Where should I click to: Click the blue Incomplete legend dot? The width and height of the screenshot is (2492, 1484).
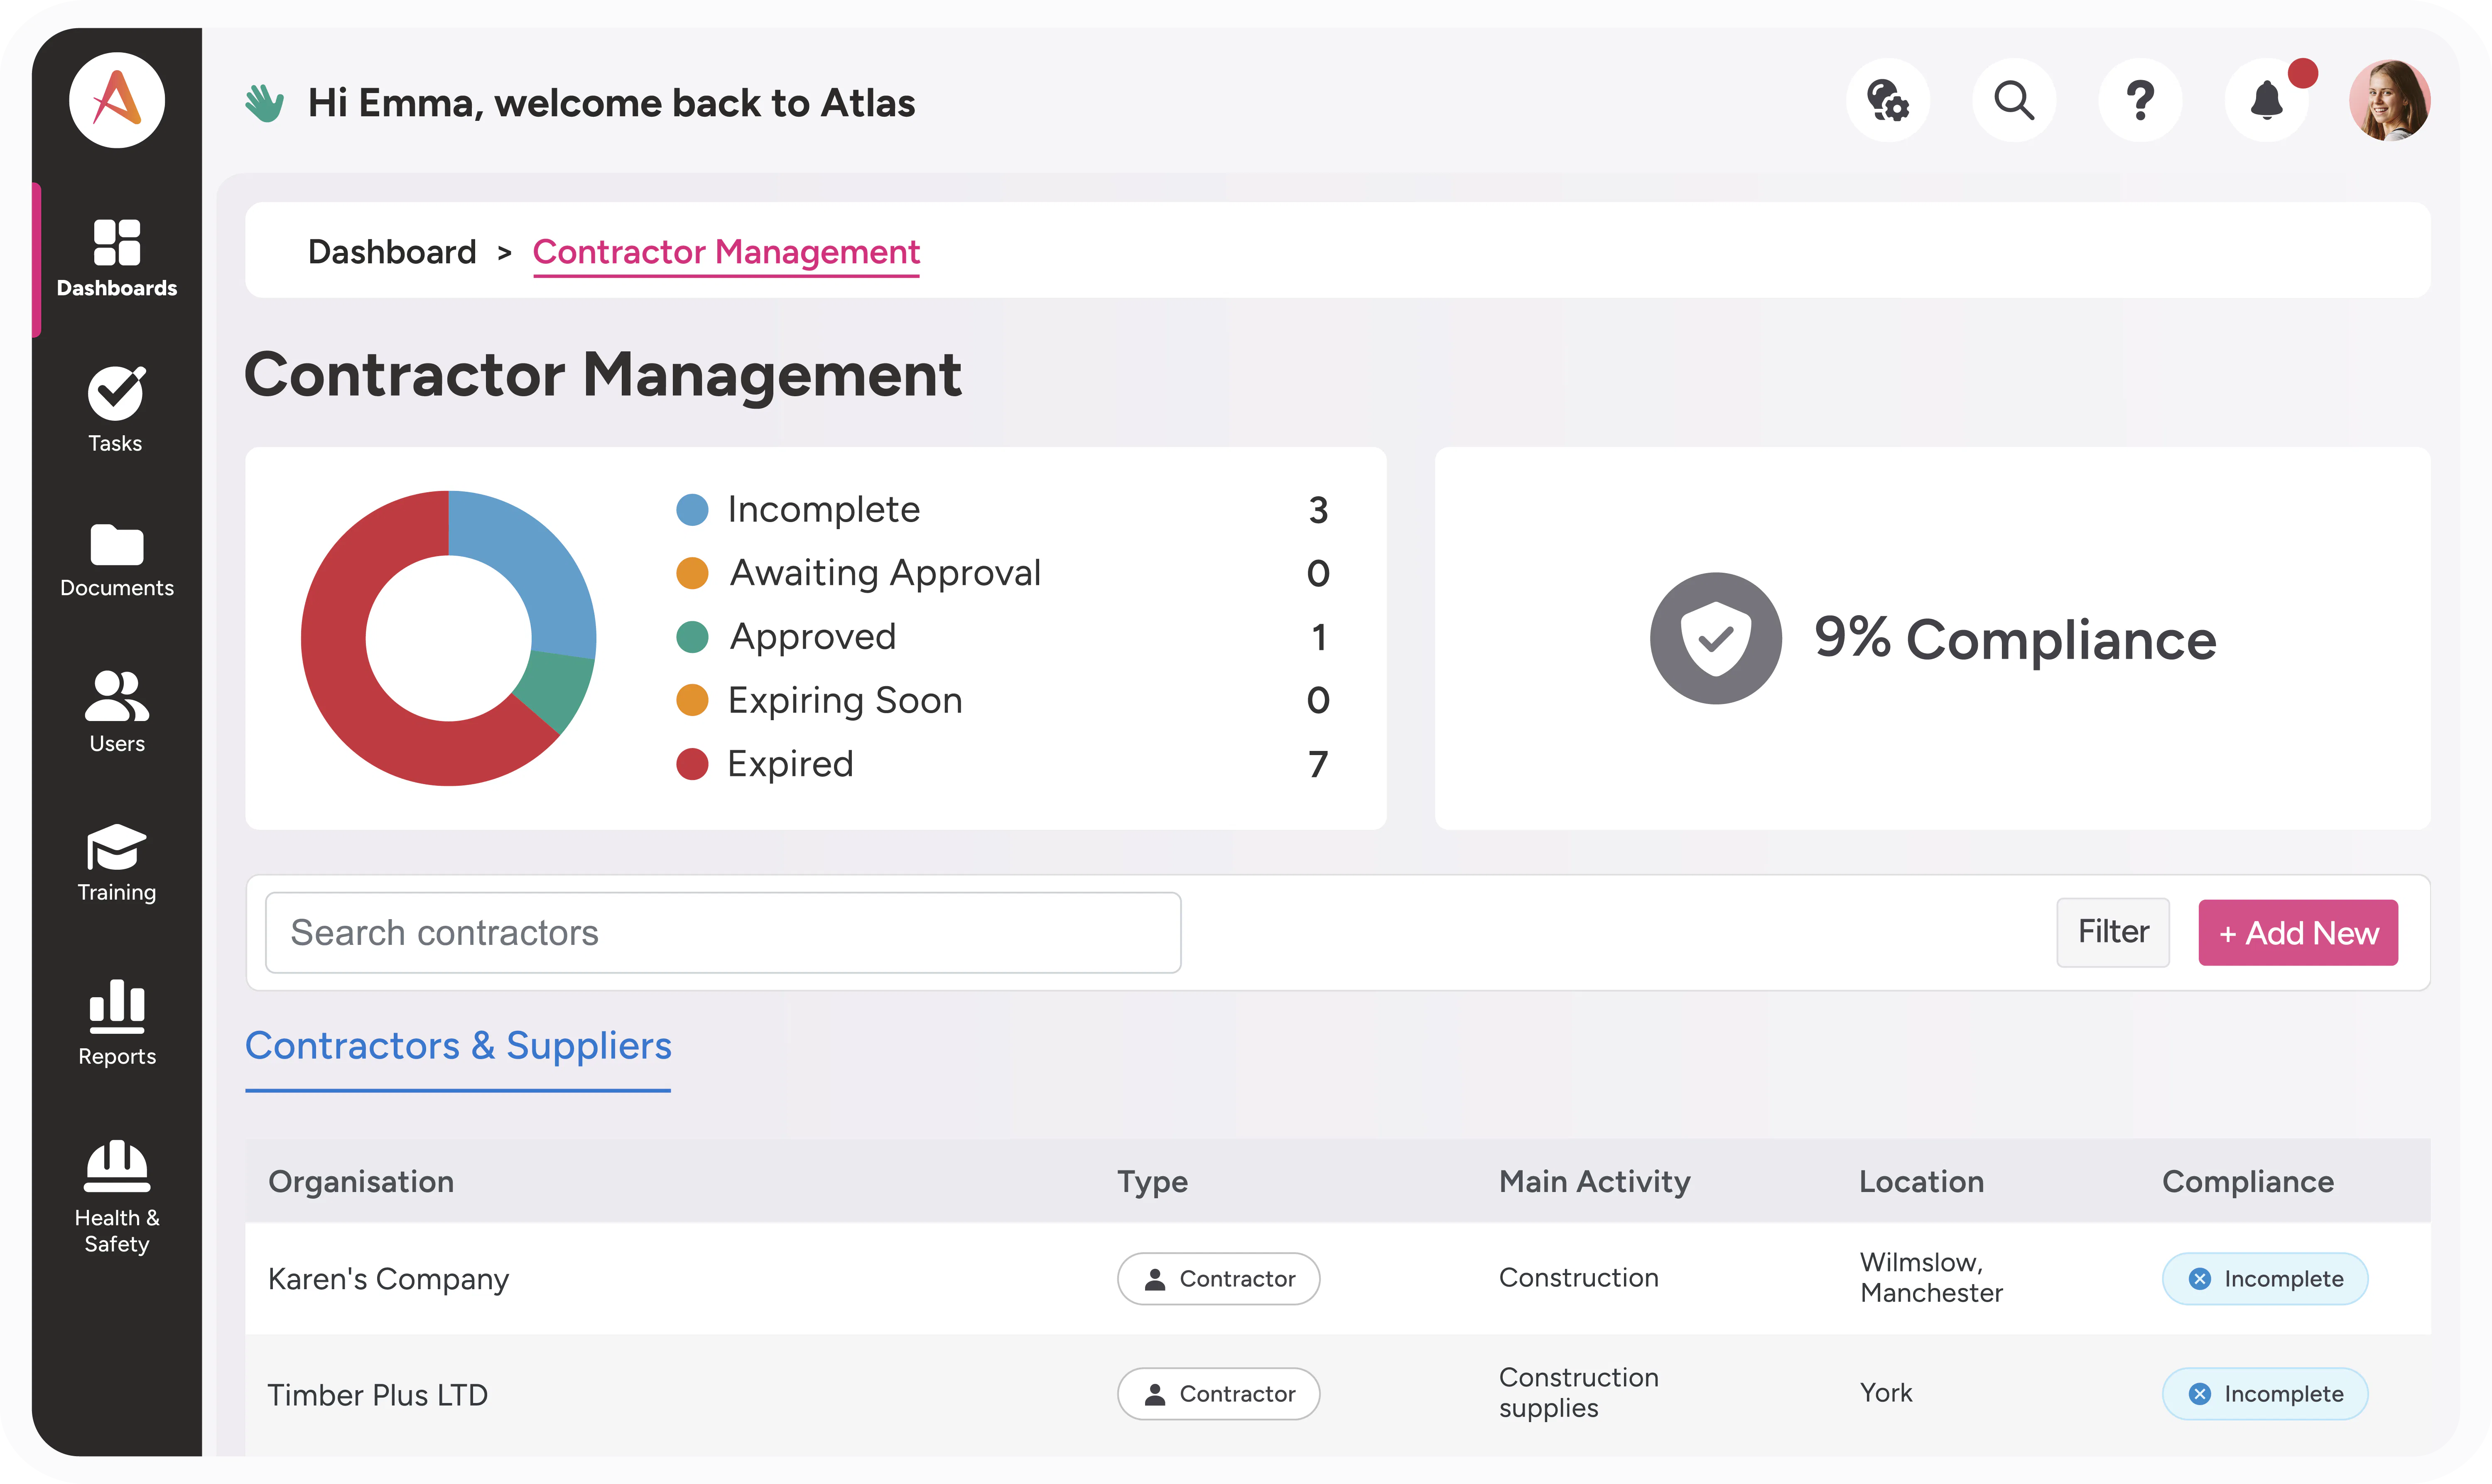(692, 510)
